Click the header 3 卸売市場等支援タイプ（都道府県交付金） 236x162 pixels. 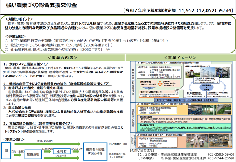pyautogui.click(x=161, y=135)
